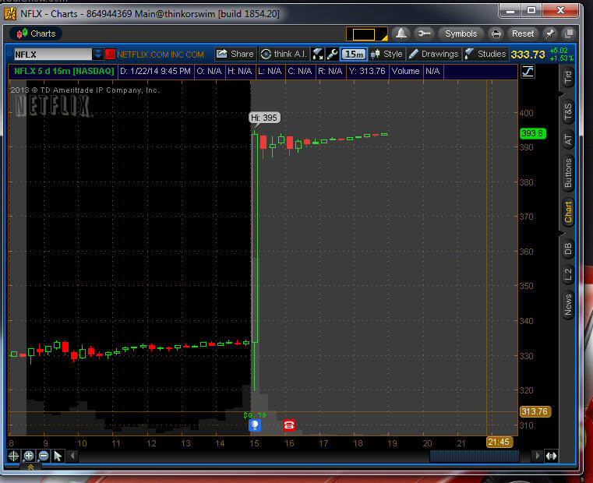This screenshot has height=483, width=593.
Task: Click the alerts bell icon
Action: (401, 33)
